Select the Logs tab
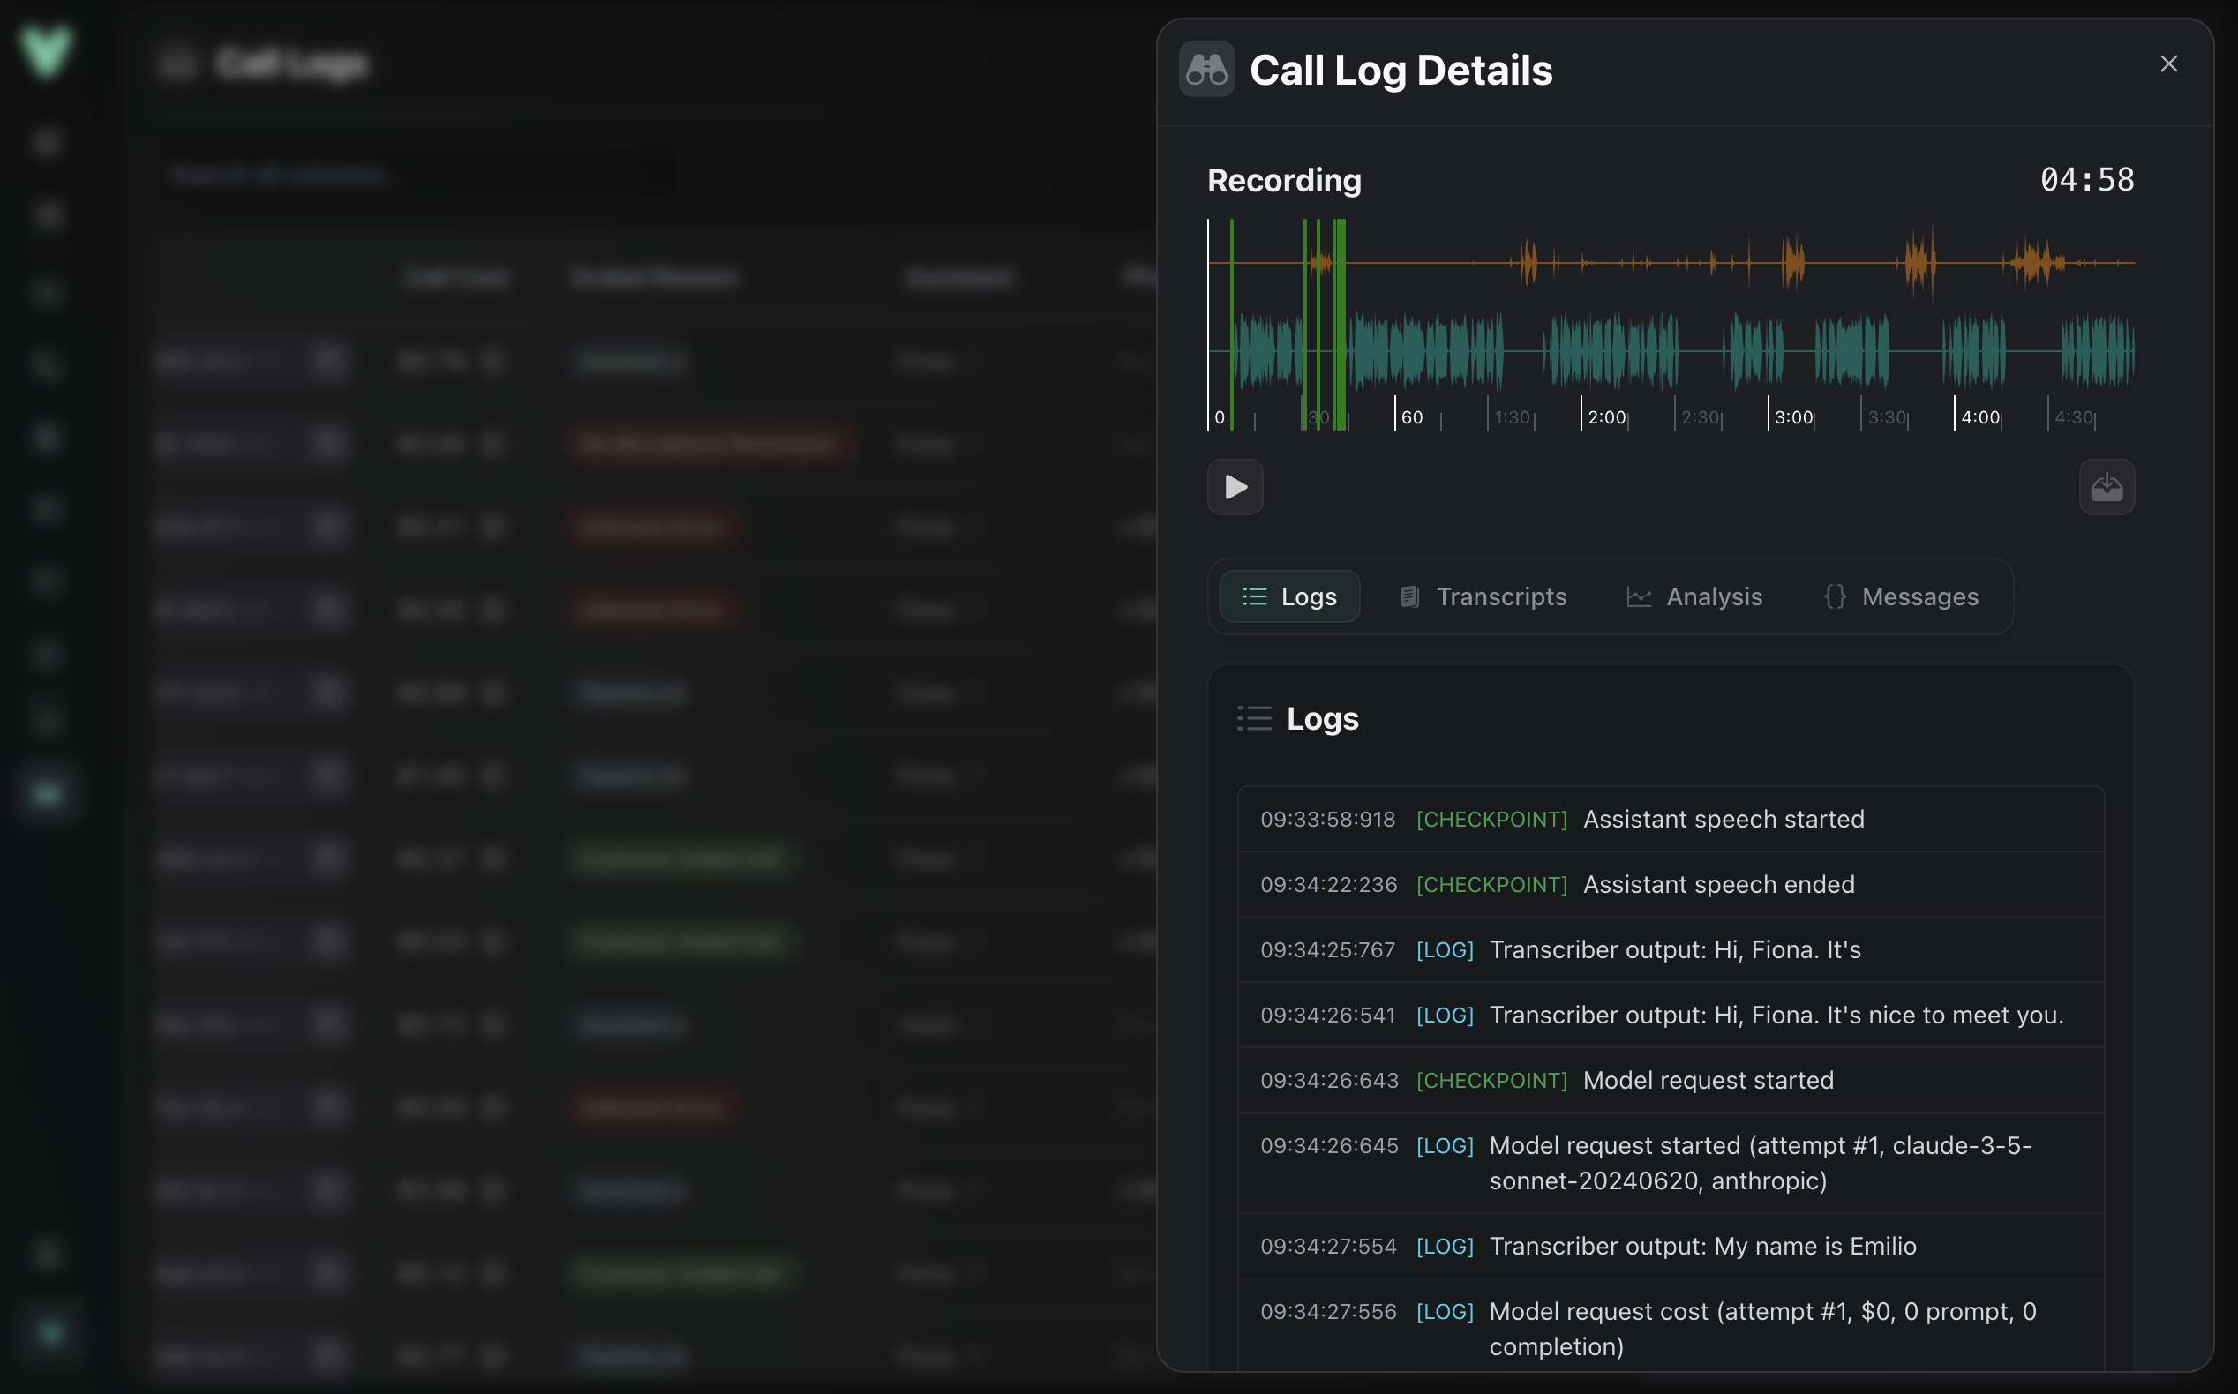2238x1394 pixels. [x=1289, y=596]
